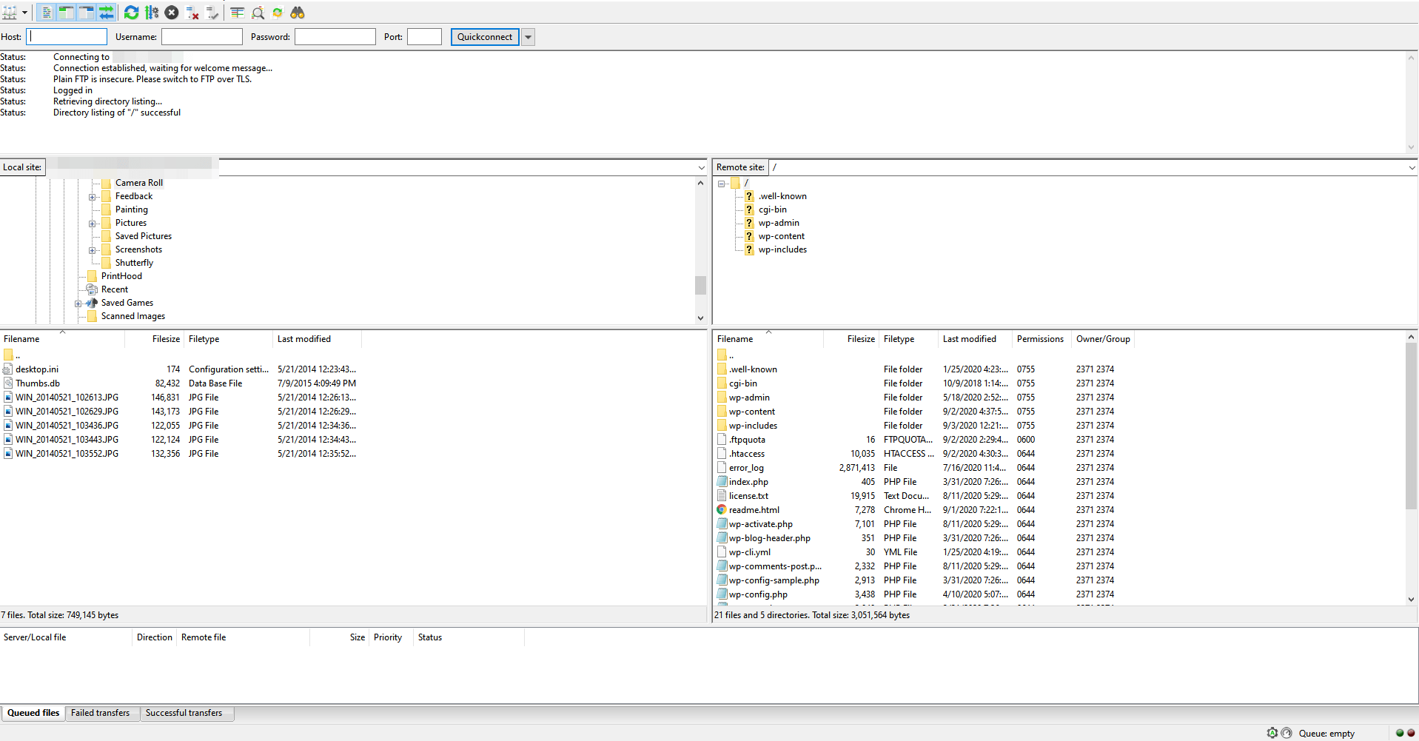1419x741 pixels.
Task: Click the binoculars file search icon
Action: [x=298, y=13]
